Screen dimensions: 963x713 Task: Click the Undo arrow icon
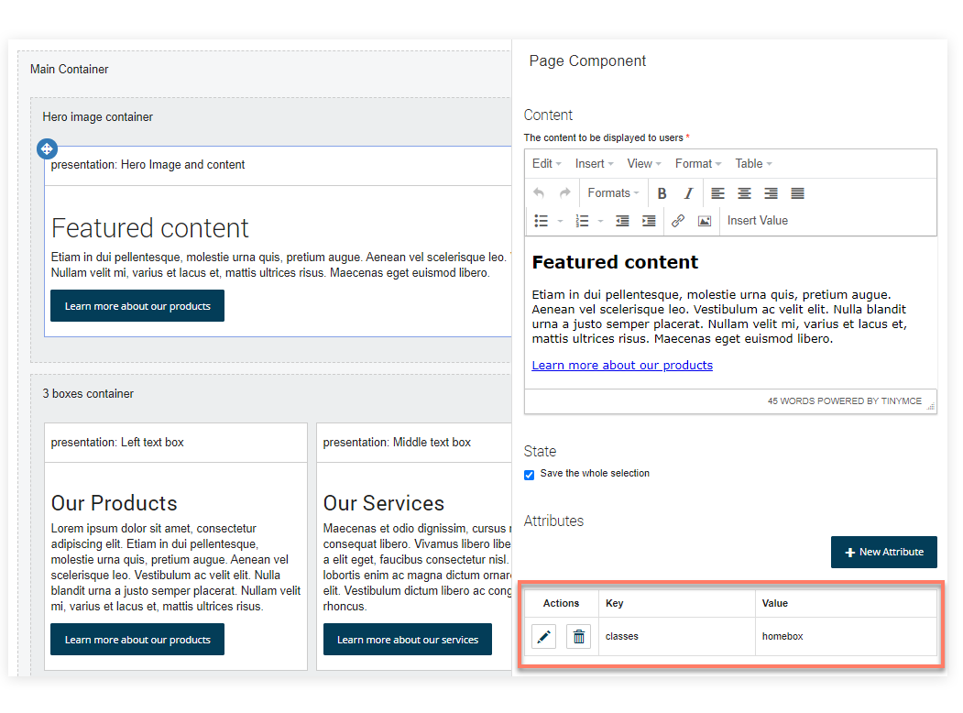pyautogui.click(x=539, y=192)
